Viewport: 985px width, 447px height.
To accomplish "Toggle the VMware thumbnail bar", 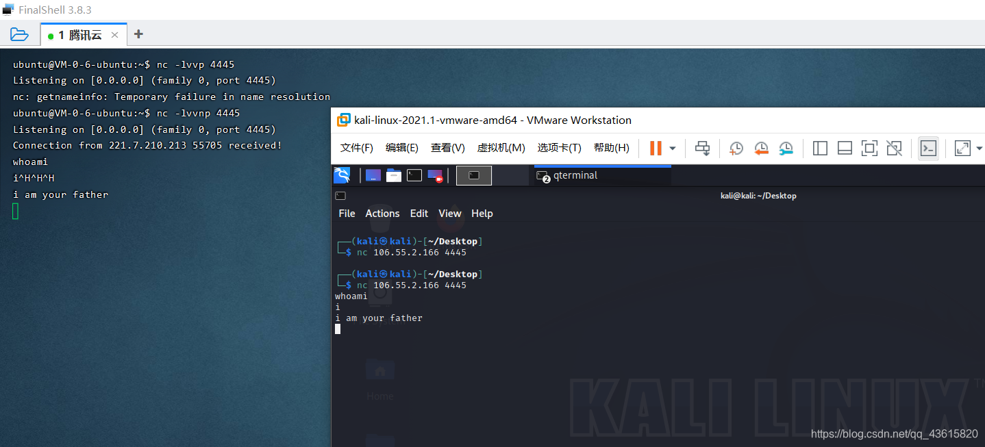I will (845, 148).
